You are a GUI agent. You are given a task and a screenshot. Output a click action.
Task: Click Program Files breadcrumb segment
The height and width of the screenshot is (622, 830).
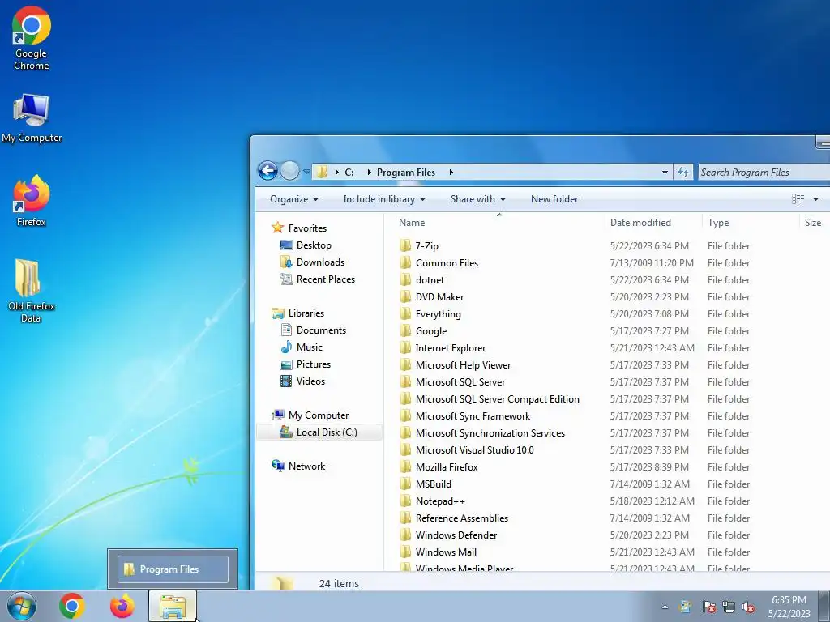coord(406,172)
